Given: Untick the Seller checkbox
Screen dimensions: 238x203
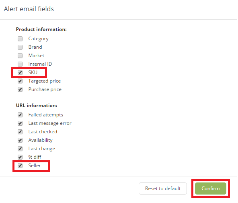Looking at the screenshot, I should click(20, 166).
